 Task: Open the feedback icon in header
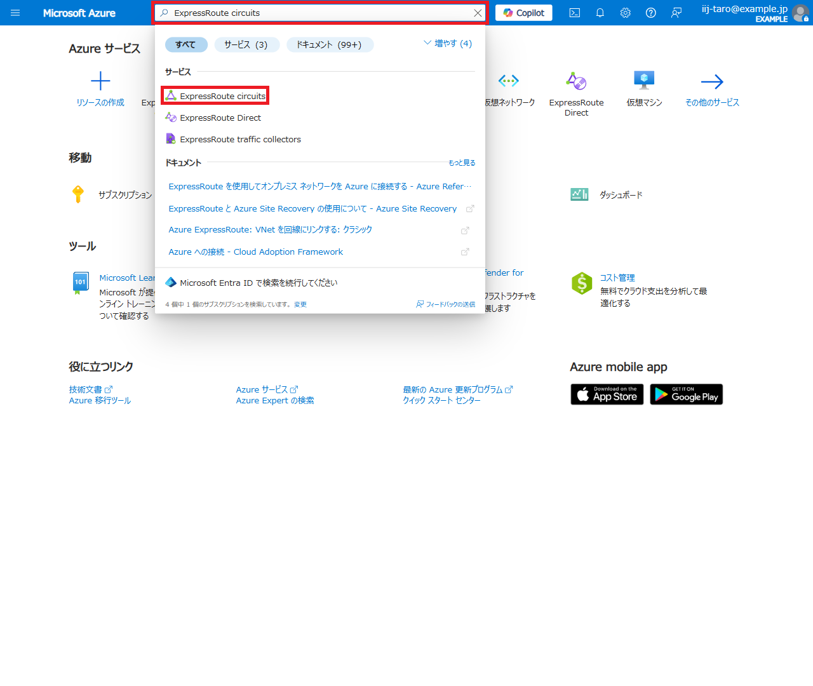pyautogui.click(x=676, y=13)
